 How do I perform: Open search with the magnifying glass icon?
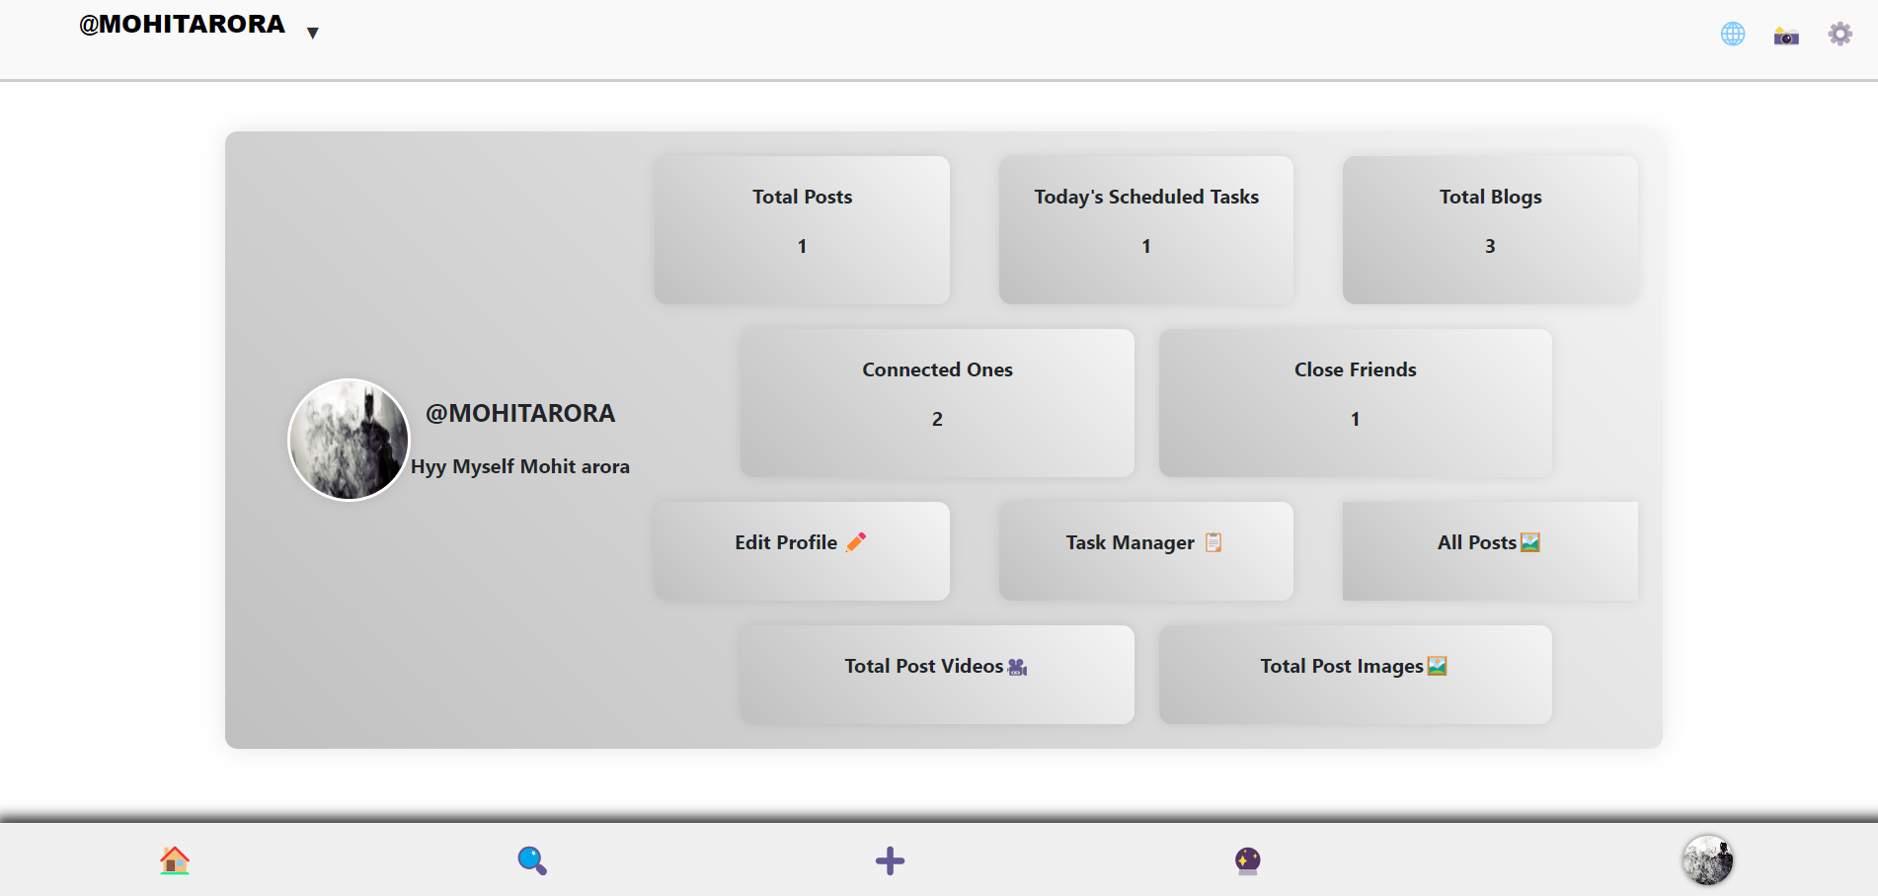[x=532, y=860]
